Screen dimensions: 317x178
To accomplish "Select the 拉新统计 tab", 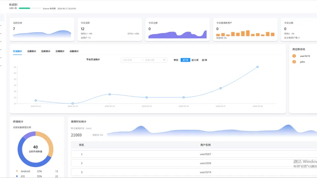I will (x=46, y=51).
